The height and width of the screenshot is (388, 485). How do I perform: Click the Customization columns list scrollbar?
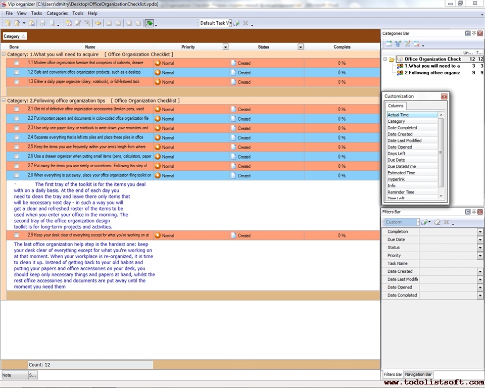441,153
